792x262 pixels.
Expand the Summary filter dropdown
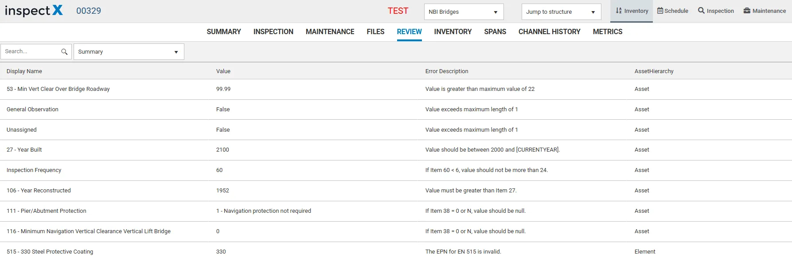pyautogui.click(x=129, y=52)
